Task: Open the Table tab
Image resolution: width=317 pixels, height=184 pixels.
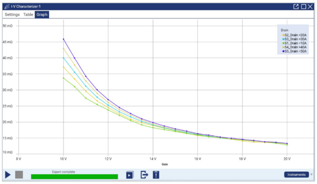Action: pyautogui.click(x=28, y=14)
